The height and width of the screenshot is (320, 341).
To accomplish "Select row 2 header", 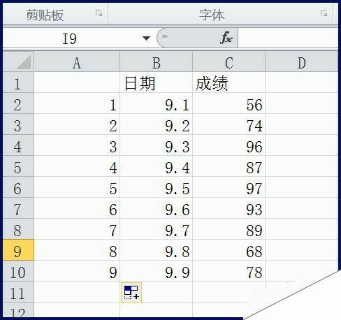I will [x=18, y=103].
